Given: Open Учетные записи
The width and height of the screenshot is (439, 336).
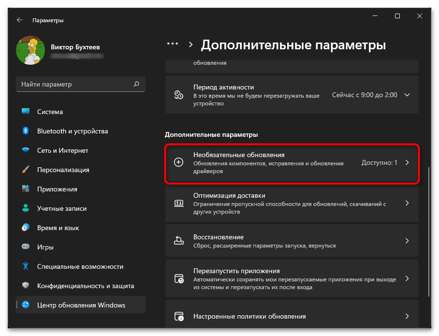Looking at the screenshot, I should 81,208.
